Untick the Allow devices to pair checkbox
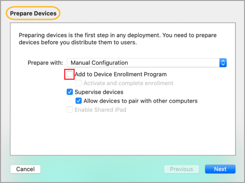245x183 pixels. click(x=79, y=101)
